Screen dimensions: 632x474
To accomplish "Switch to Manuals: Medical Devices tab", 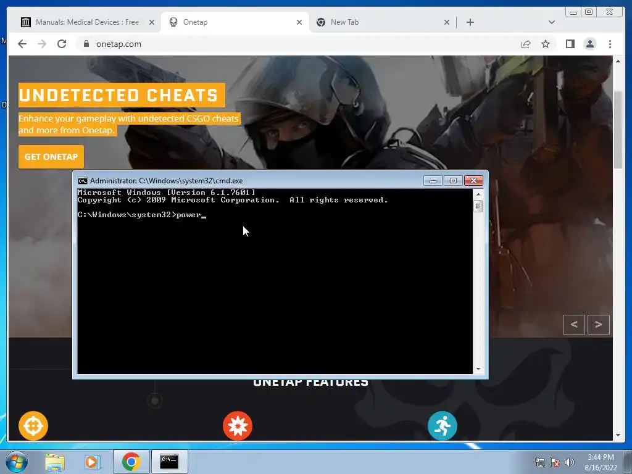I will click(87, 22).
